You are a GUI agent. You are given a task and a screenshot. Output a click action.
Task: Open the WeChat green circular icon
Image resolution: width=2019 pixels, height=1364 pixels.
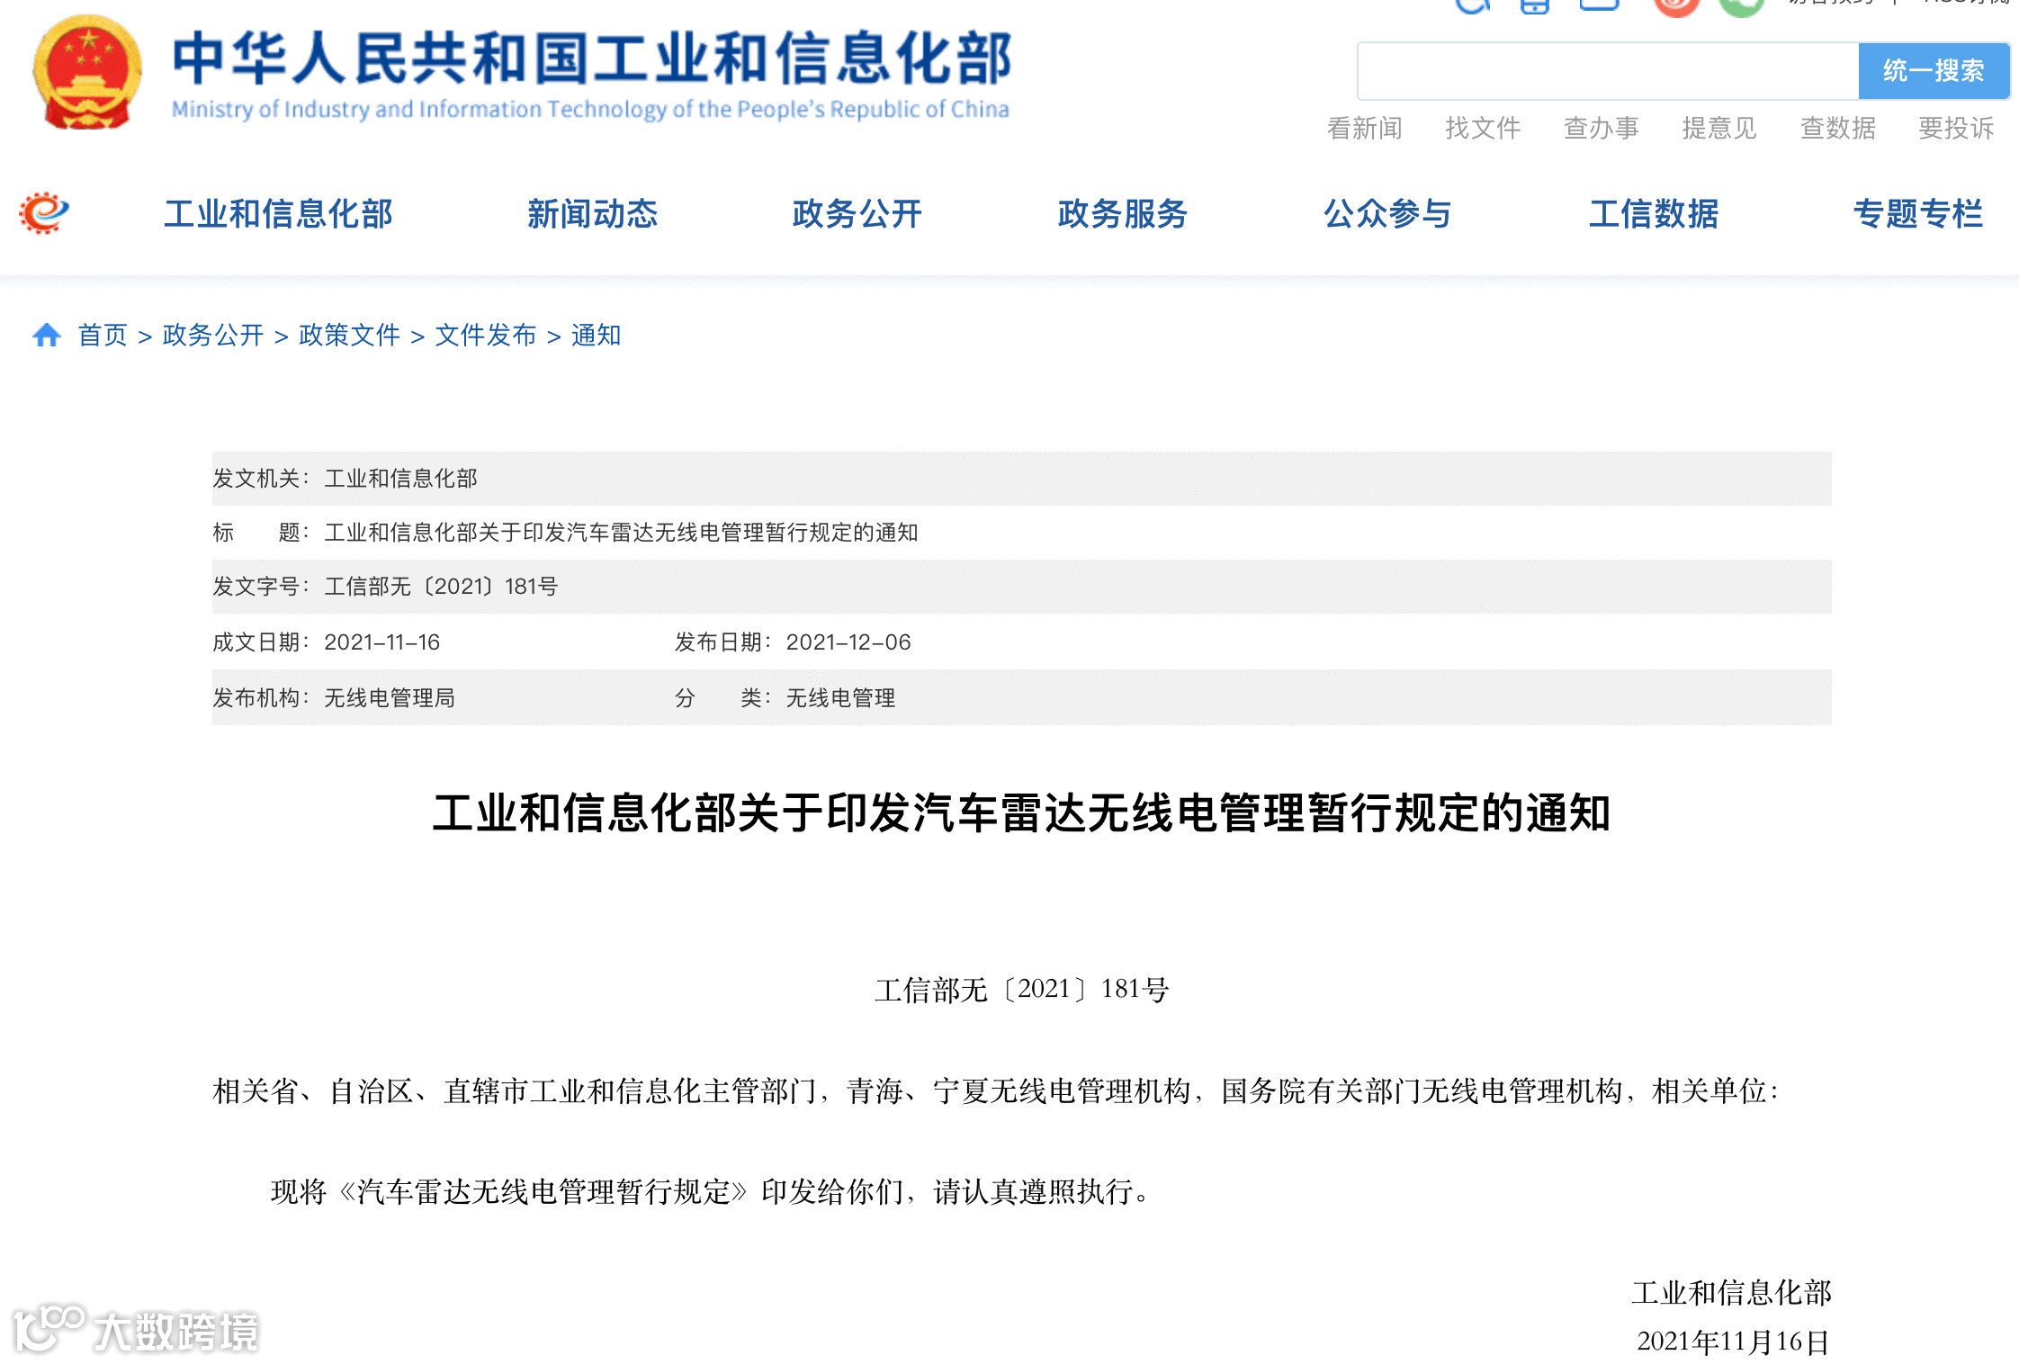pyautogui.click(x=1740, y=5)
